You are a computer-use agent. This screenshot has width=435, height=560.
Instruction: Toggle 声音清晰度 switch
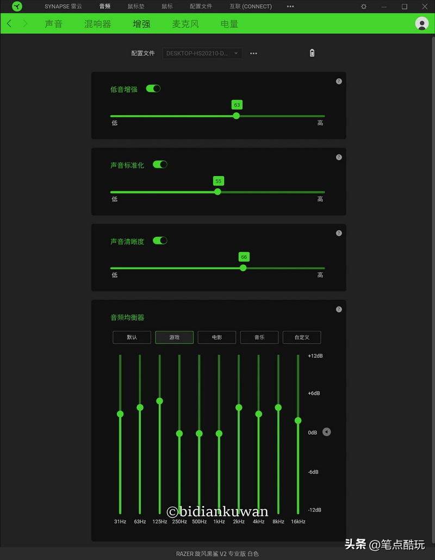(160, 240)
